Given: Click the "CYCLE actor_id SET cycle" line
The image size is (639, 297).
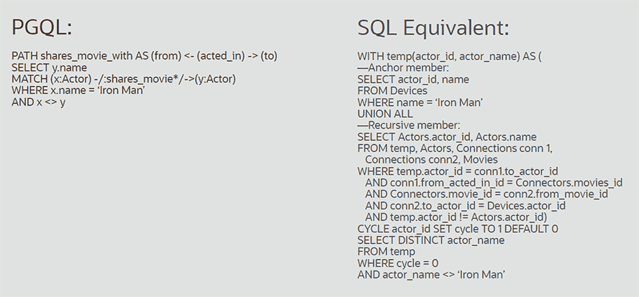Looking at the screenshot, I should (x=458, y=229).
